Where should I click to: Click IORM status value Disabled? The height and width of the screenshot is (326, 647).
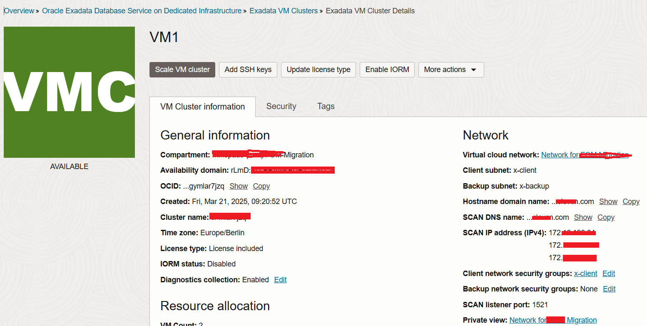point(221,264)
